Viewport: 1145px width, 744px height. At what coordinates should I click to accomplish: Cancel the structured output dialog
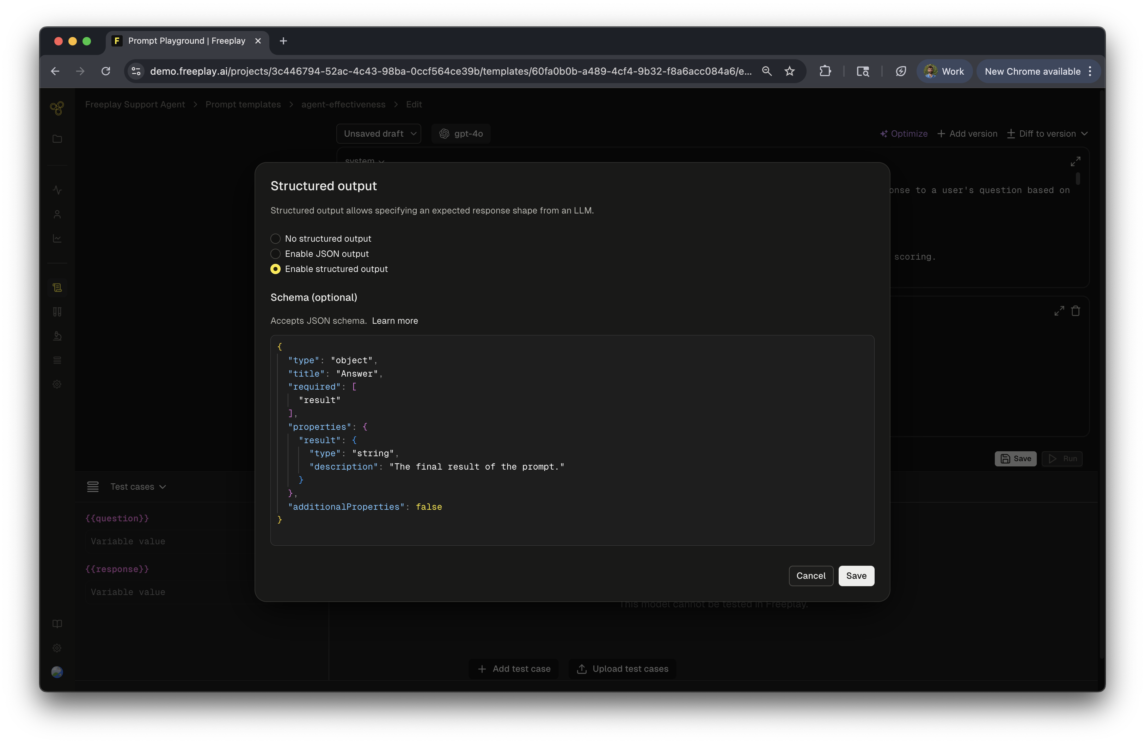[x=811, y=576]
